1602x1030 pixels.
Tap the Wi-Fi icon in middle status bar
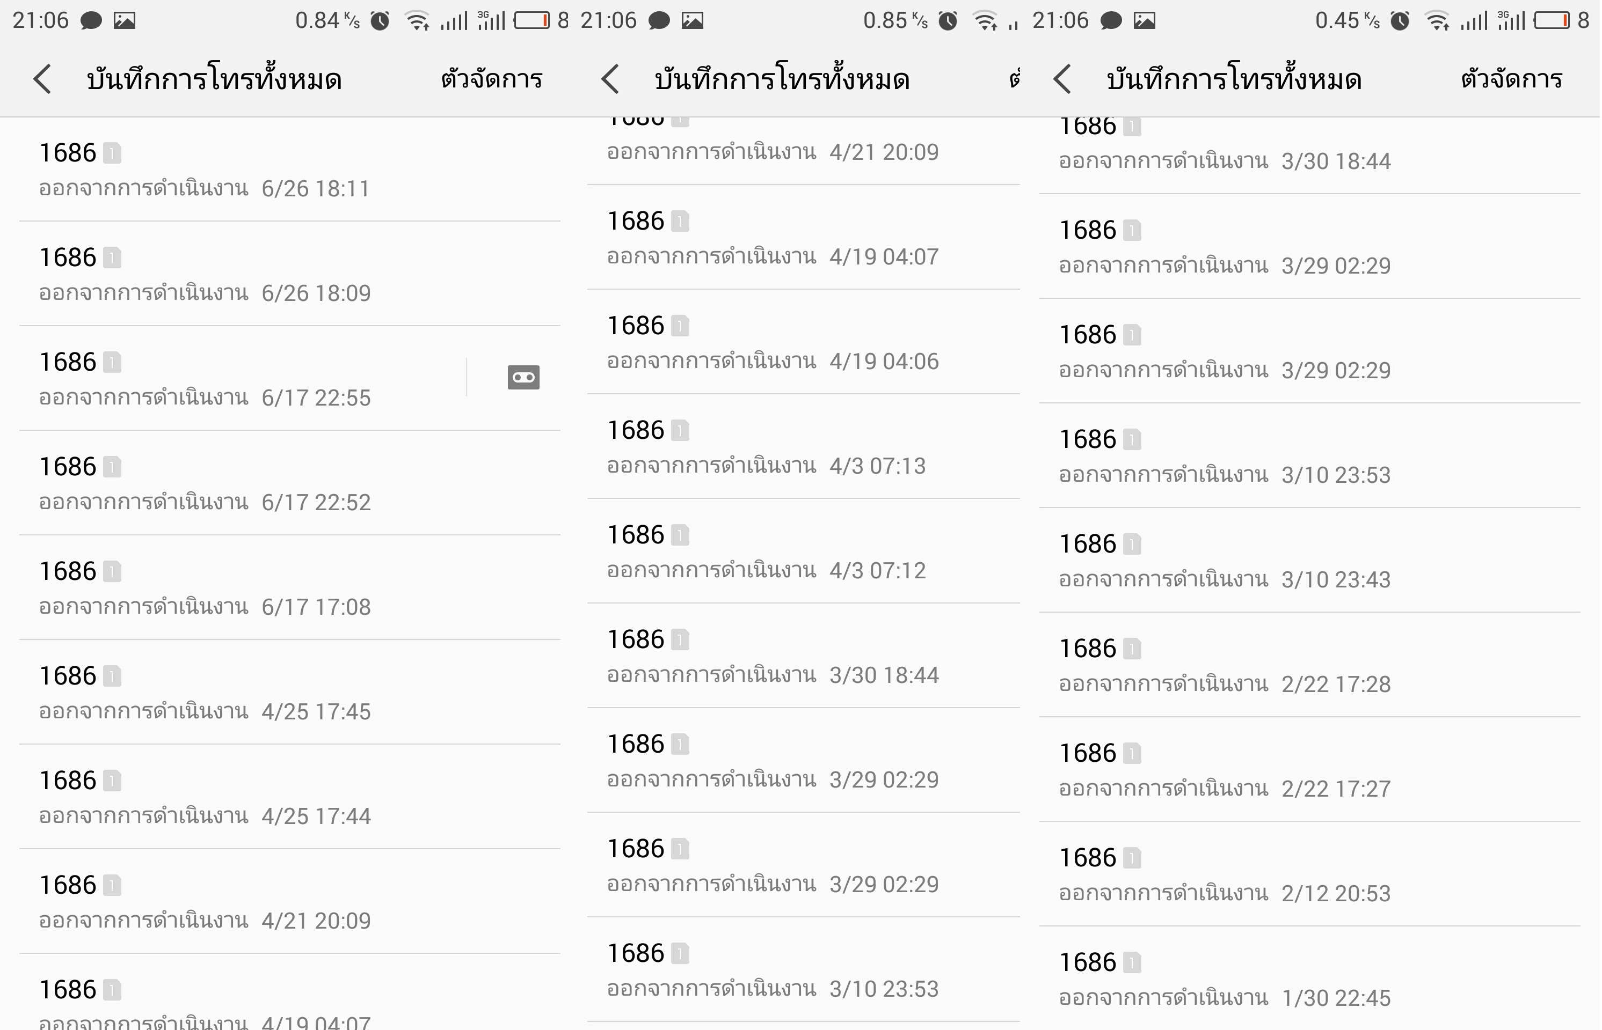pyautogui.click(x=985, y=21)
